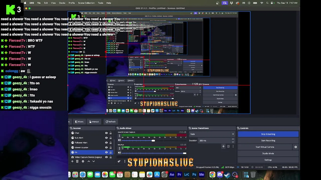321x180 pixels.
Task: Open the Tools menu
Action: pos(101,3)
